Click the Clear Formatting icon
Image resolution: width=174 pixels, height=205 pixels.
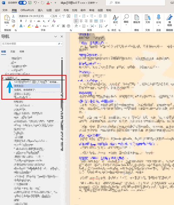click(x=54, y=21)
